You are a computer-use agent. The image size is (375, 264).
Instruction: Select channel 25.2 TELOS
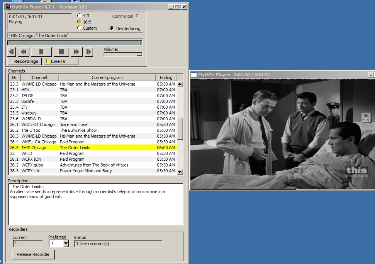click(93, 96)
